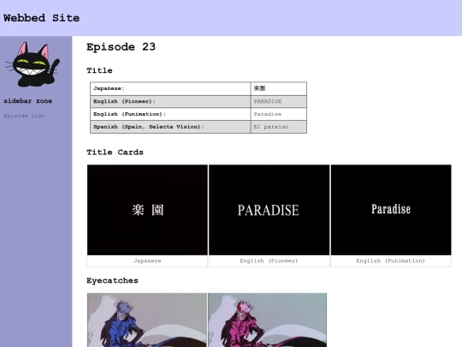
Task: Open the blue-coated character eyecatch image
Action: point(147,320)
